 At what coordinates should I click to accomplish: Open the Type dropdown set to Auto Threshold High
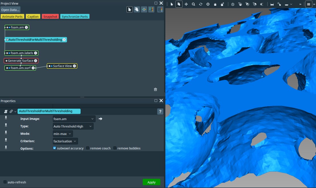click(x=73, y=126)
